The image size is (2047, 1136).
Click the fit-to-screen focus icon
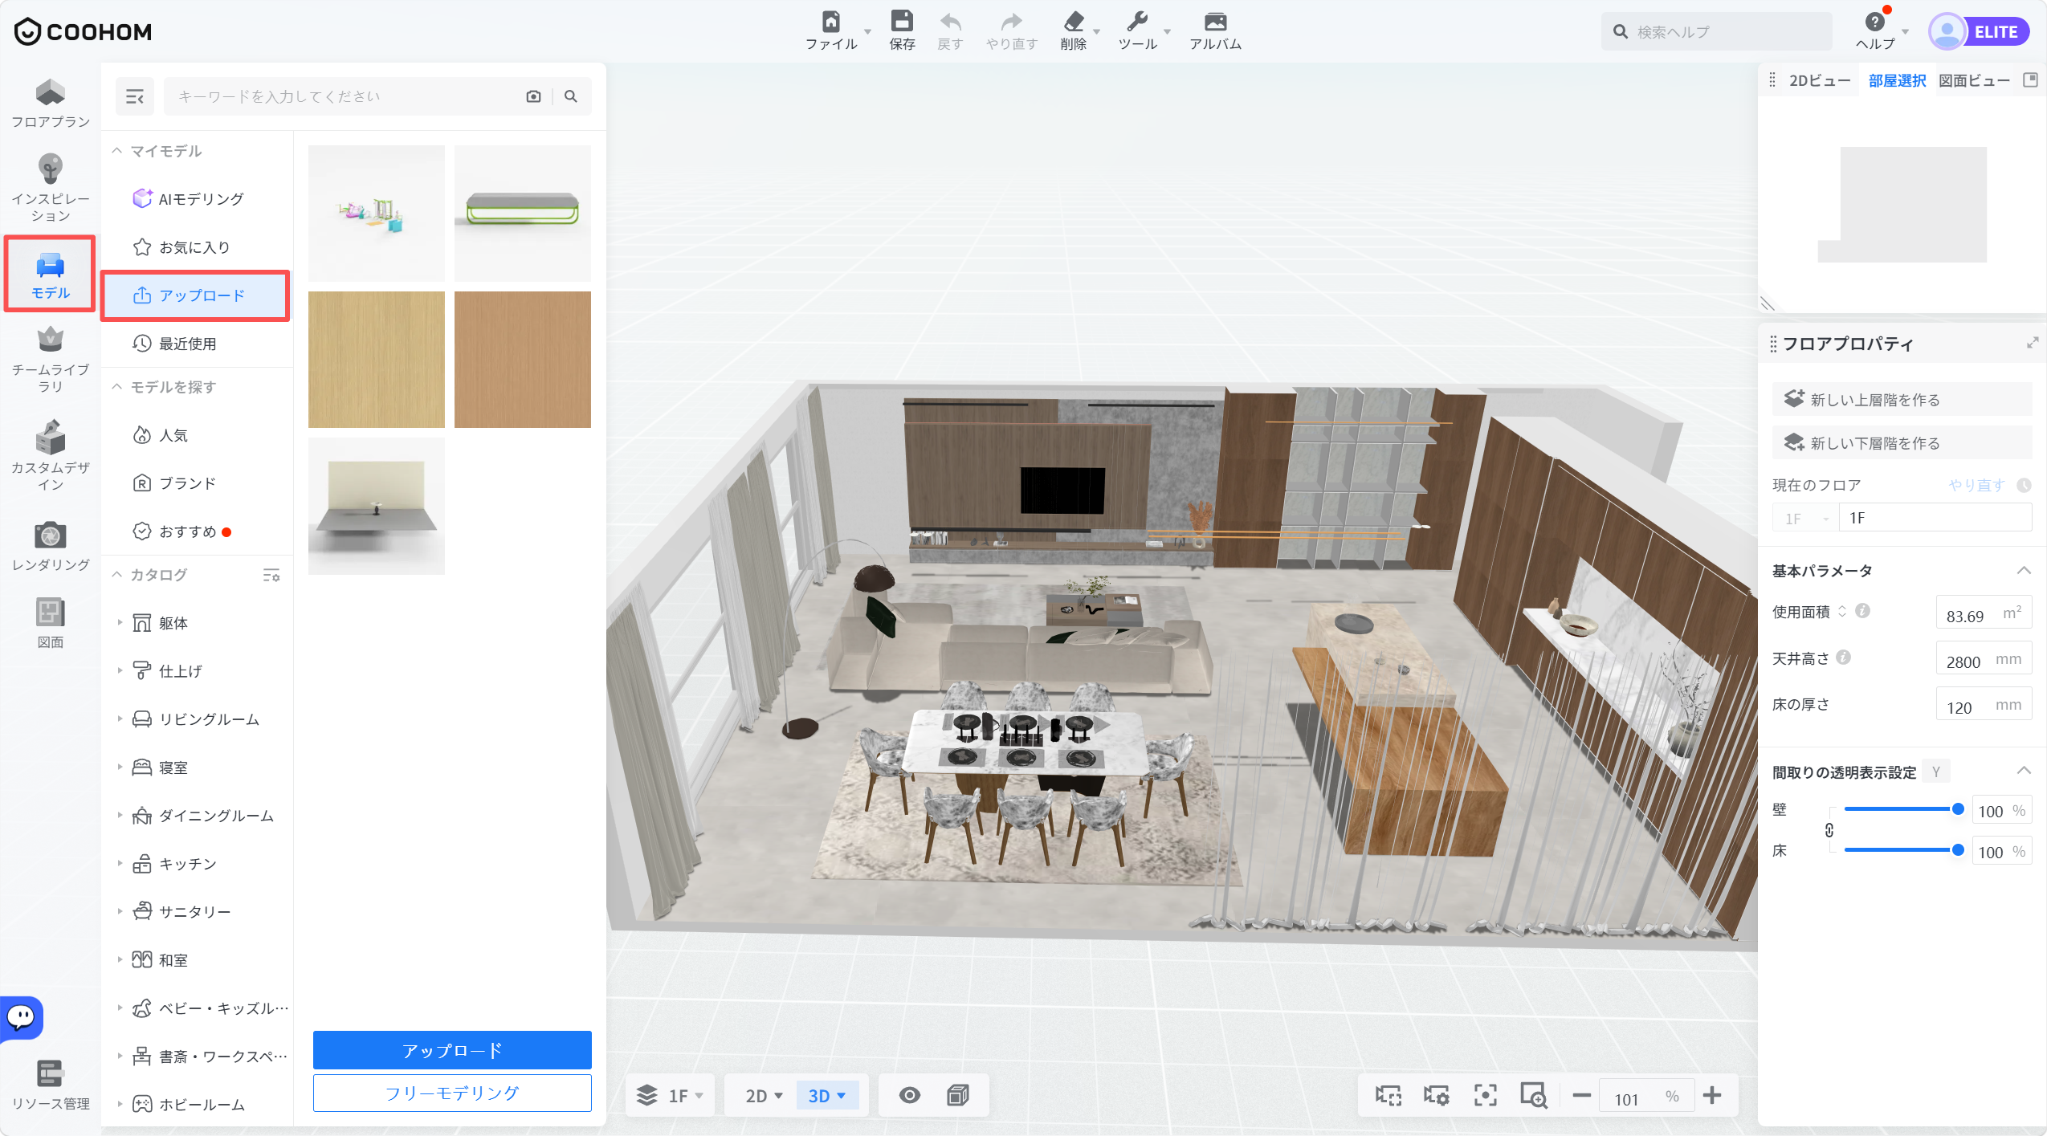[x=1485, y=1095]
